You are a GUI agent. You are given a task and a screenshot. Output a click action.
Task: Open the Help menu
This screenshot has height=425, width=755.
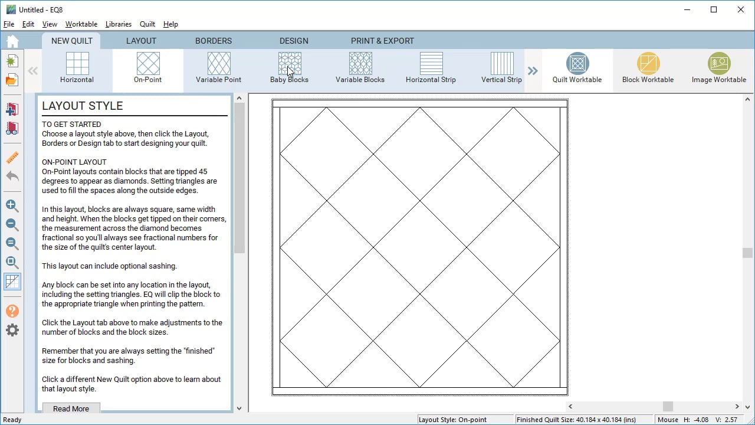pyautogui.click(x=170, y=24)
